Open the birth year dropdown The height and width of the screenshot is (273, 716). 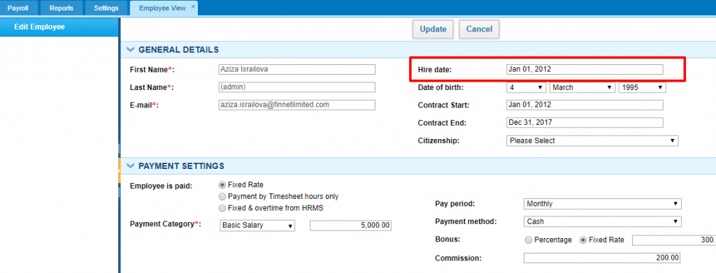[642, 87]
